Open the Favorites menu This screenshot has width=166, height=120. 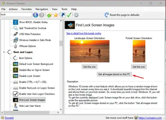[26, 9]
